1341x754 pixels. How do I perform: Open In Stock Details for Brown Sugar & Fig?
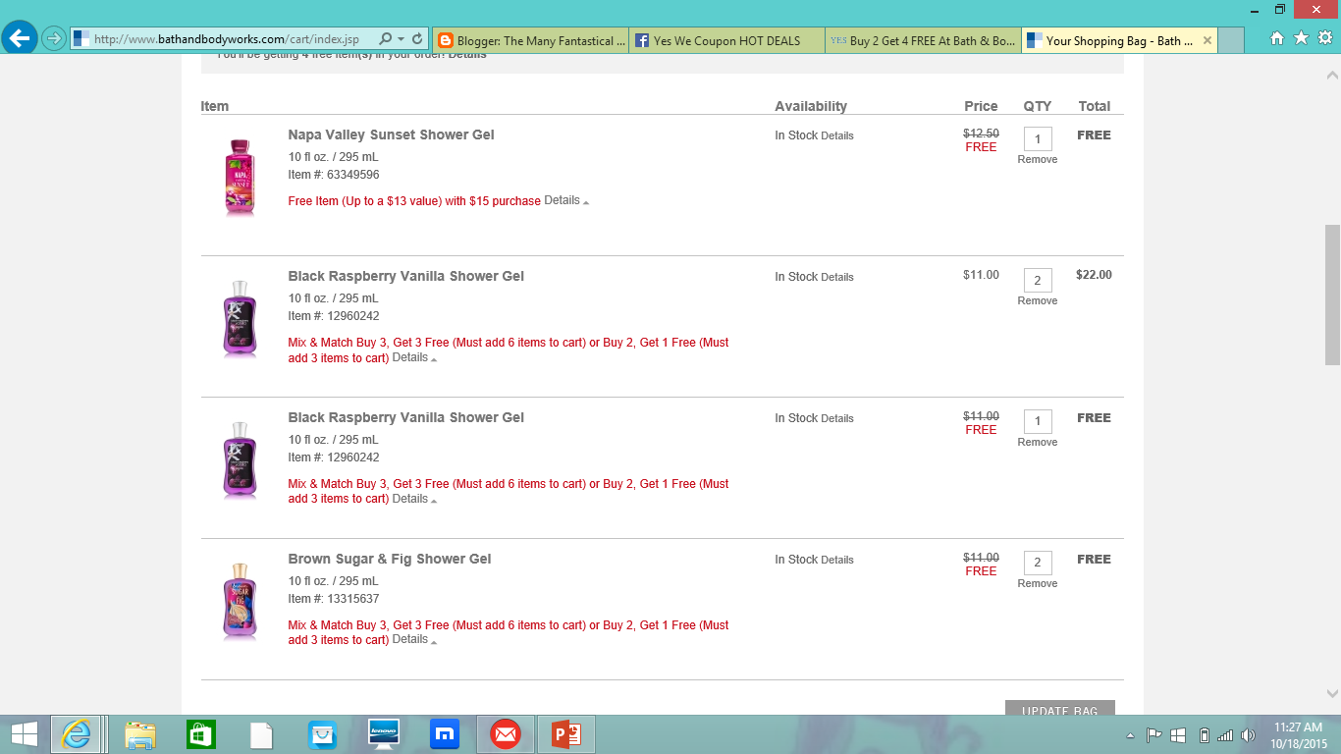tap(836, 560)
